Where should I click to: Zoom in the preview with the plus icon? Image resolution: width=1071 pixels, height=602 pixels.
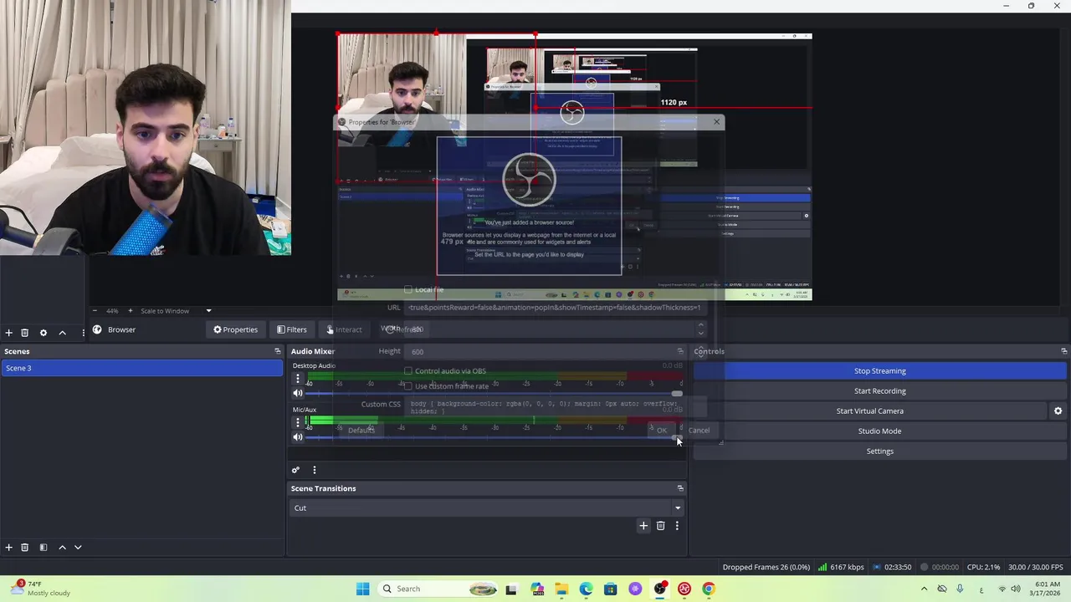tap(130, 311)
